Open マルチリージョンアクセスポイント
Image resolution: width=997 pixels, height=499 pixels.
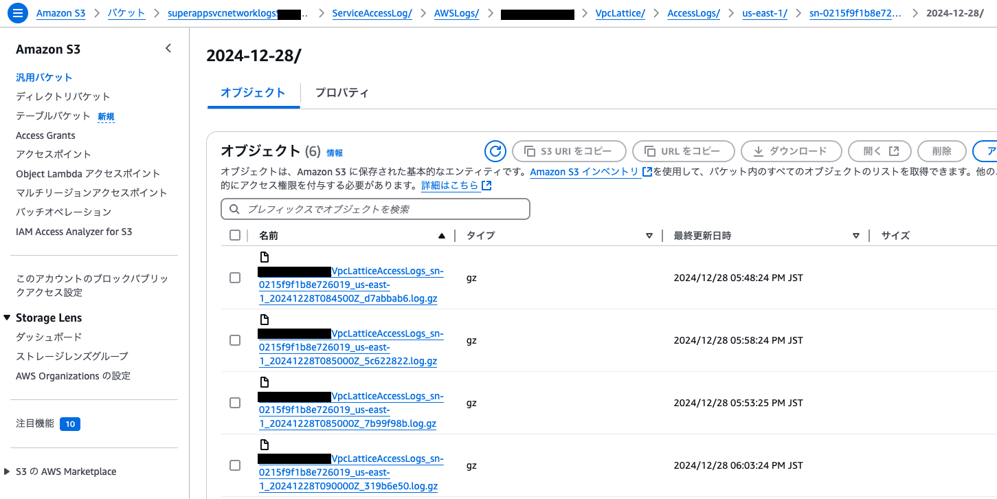pyautogui.click(x=91, y=192)
